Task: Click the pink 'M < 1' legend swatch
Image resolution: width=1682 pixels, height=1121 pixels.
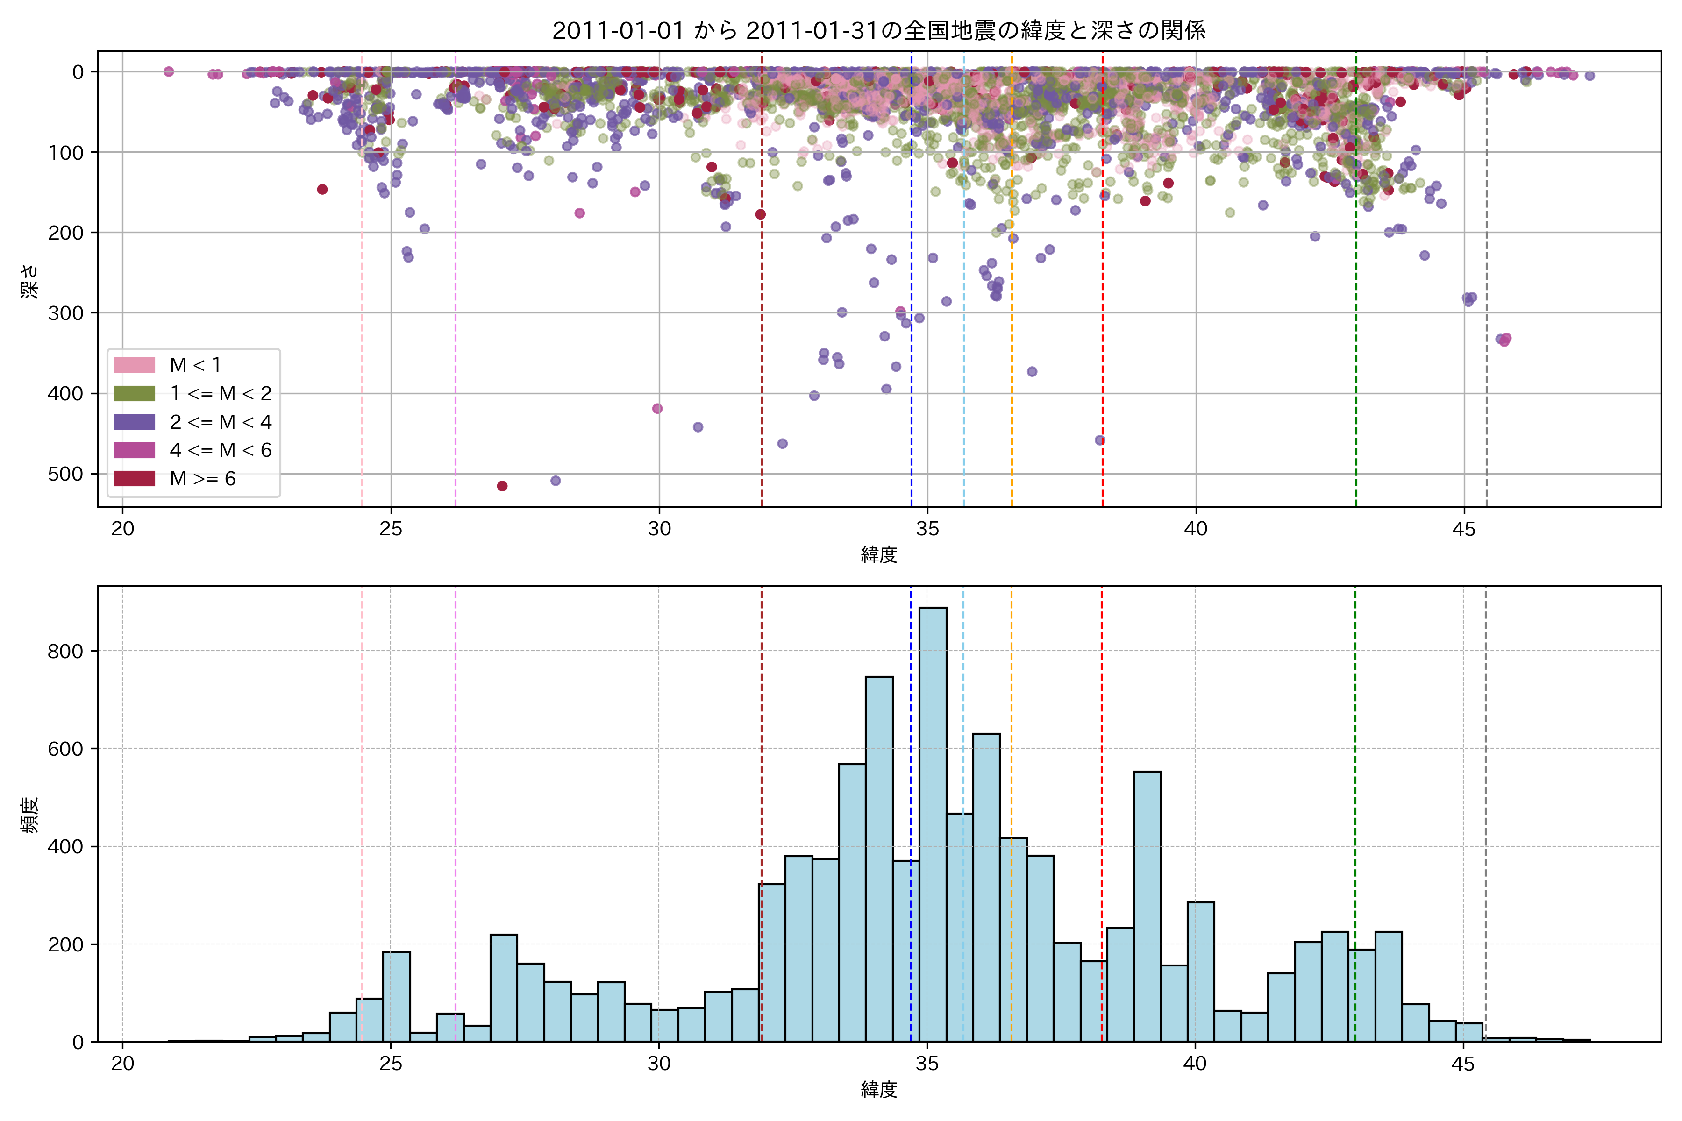Action: point(135,365)
